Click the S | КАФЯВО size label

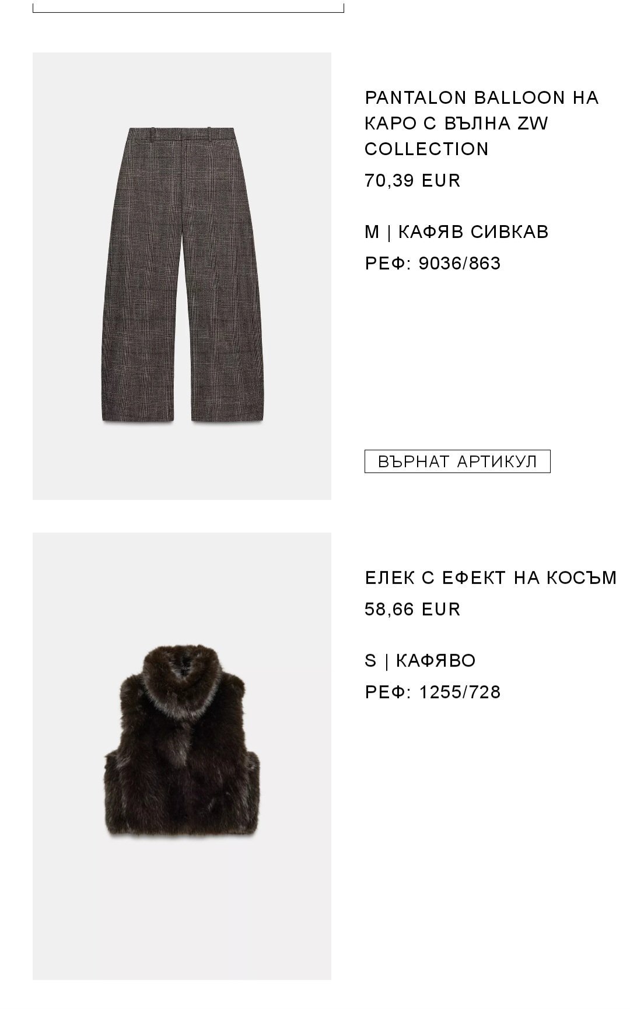click(420, 661)
